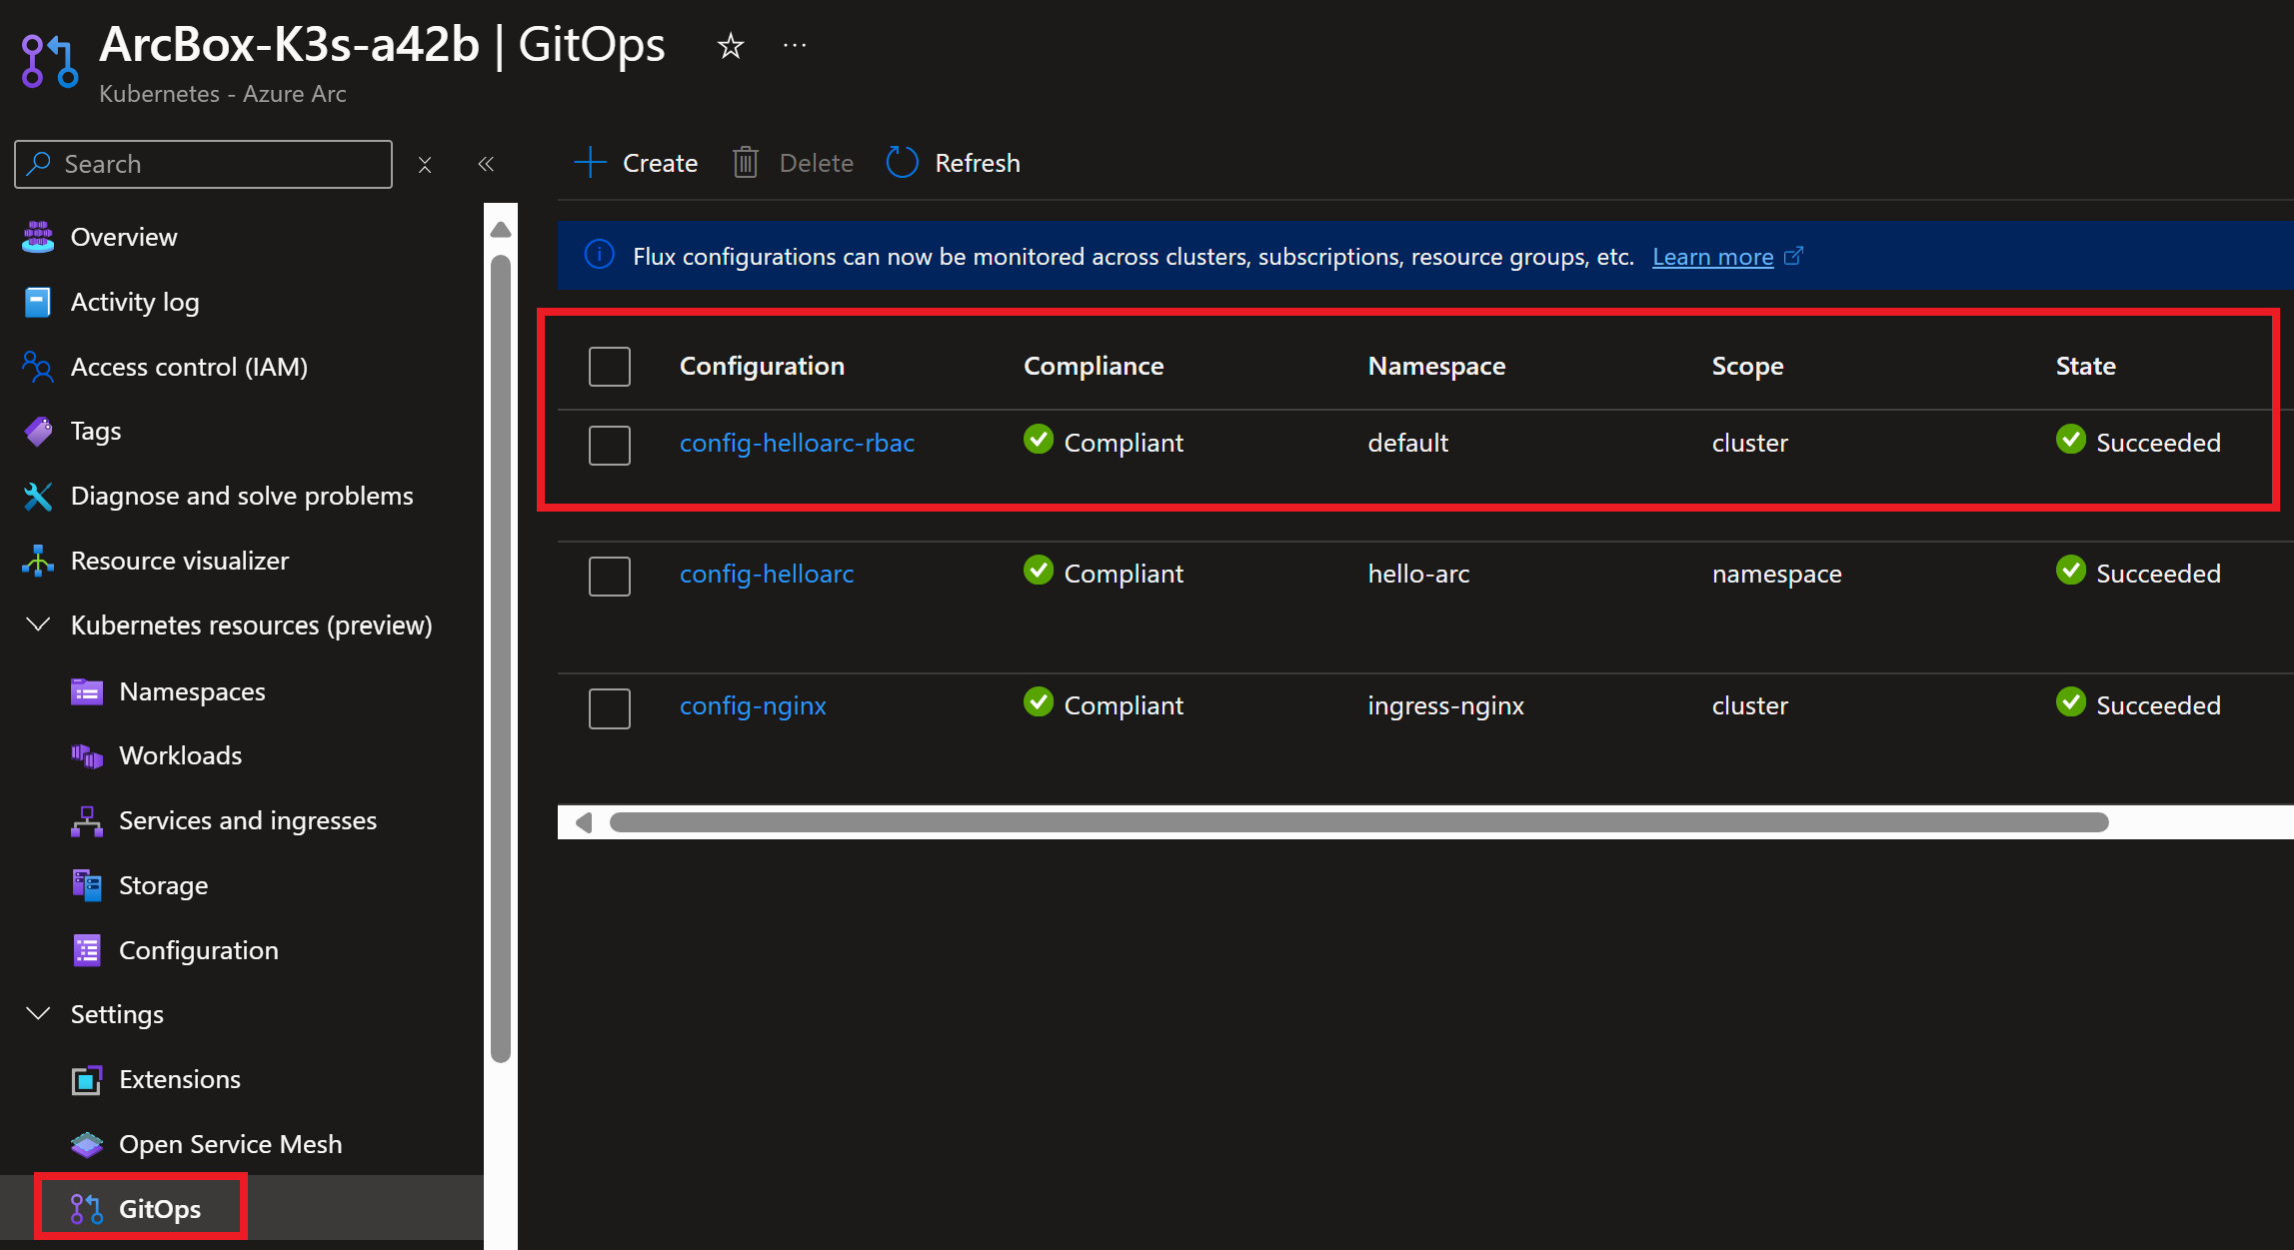Open the config-helloarc-rbac configuration link

click(x=797, y=443)
